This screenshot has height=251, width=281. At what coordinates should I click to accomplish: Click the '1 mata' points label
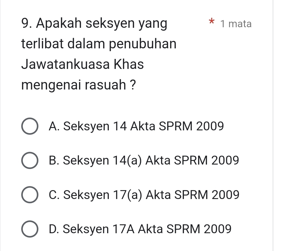(235, 24)
